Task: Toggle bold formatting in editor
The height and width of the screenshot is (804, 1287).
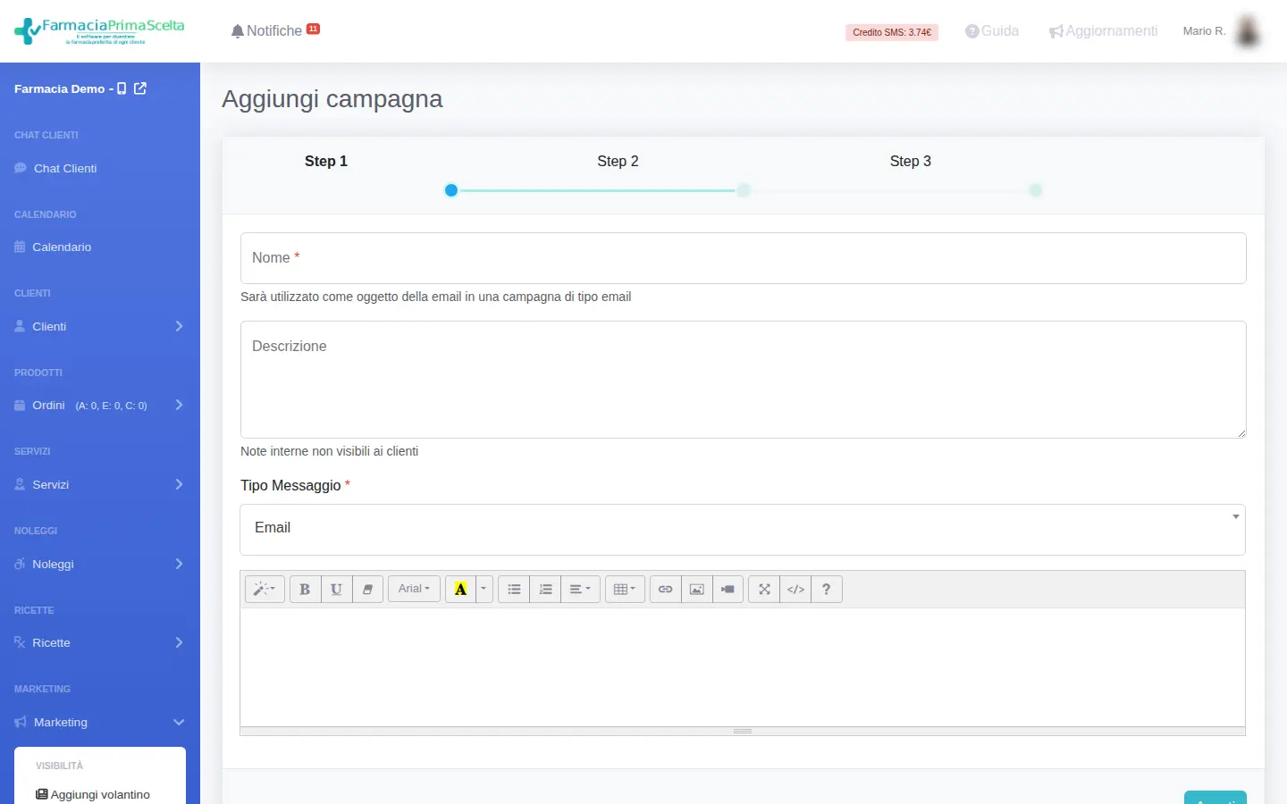Action: (305, 589)
